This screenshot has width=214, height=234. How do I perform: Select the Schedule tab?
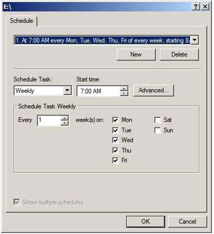[21, 21]
